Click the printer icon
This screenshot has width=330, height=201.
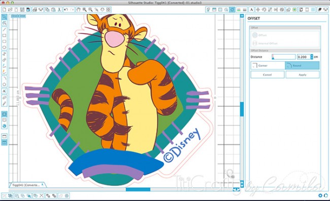pos(35,10)
